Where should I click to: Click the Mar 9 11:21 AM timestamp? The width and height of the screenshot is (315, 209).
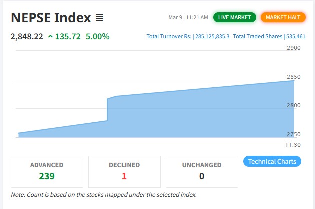(x=188, y=18)
